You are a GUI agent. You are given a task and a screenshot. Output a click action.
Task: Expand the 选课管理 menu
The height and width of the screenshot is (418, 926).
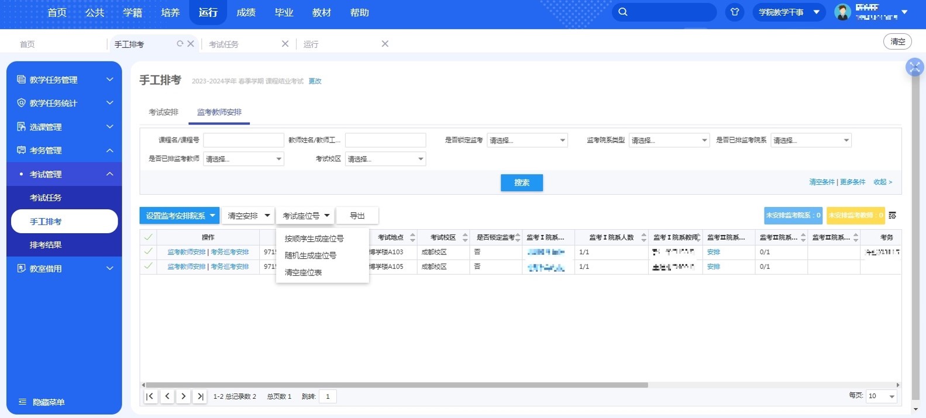tap(110, 127)
